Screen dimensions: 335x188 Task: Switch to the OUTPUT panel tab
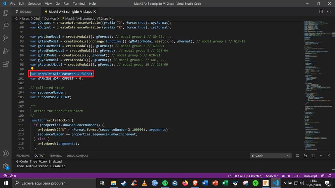40,156
